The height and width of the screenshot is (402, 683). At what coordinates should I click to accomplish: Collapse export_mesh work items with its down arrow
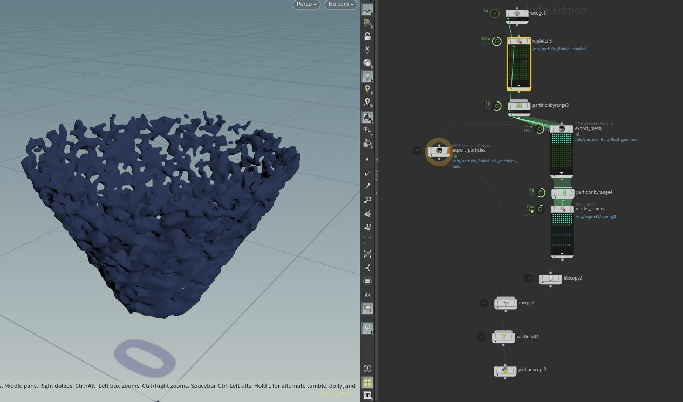[x=562, y=173]
